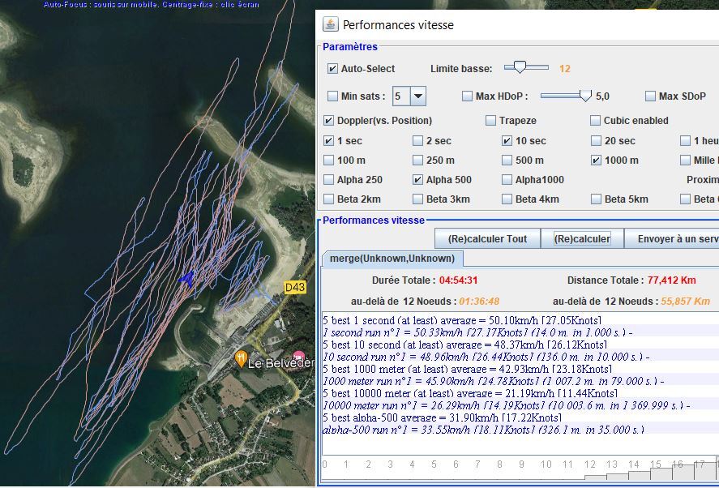Enable the Min sats checkbox
The height and width of the screenshot is (488, 719).
332,96
